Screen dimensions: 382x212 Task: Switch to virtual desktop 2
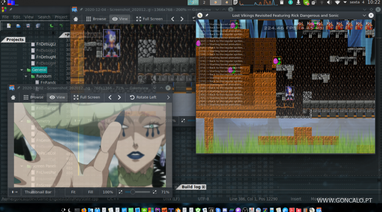tap(204, 2)
